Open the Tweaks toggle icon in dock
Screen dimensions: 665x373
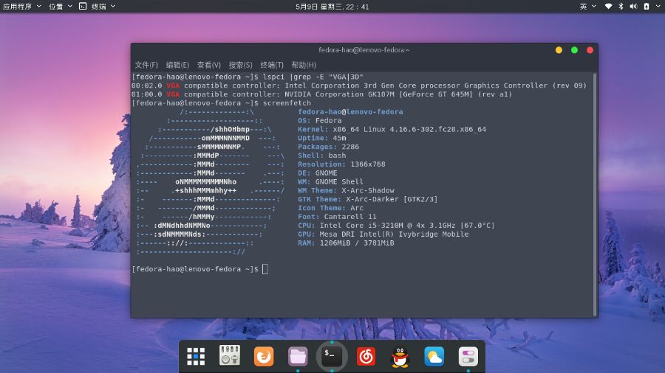(x=468, y=357)
